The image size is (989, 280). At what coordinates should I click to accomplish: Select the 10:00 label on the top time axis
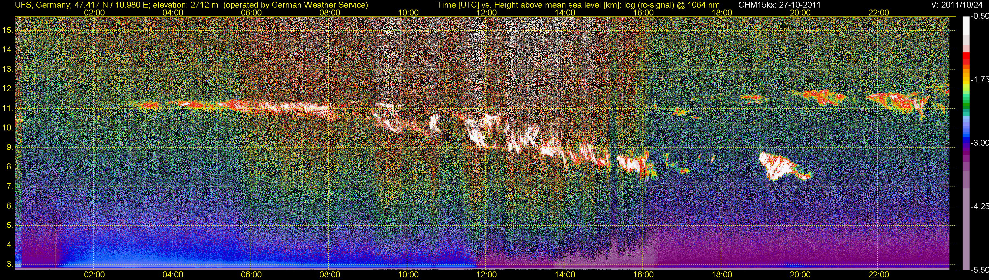point(408,13)
